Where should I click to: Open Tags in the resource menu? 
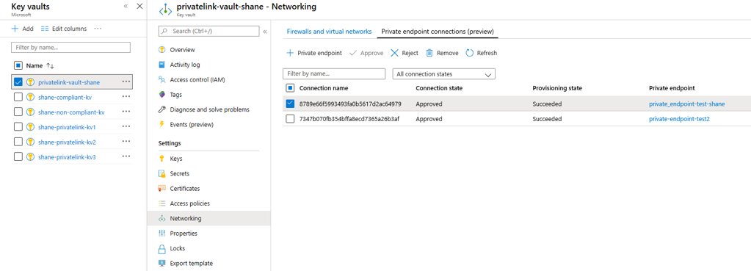[x=175, y=95]
